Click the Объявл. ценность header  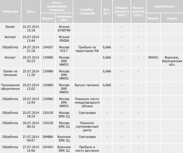point(121,12)
